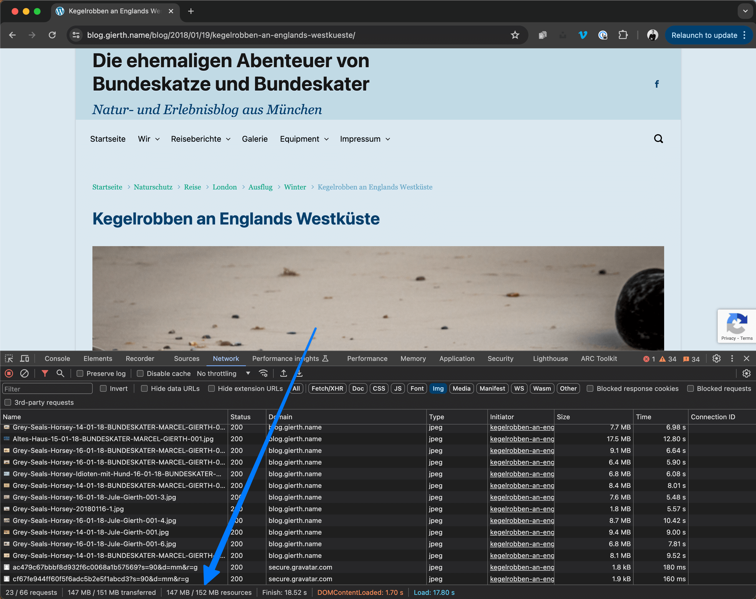Check the Invert filter checkbox

click(x=103, y=389)
